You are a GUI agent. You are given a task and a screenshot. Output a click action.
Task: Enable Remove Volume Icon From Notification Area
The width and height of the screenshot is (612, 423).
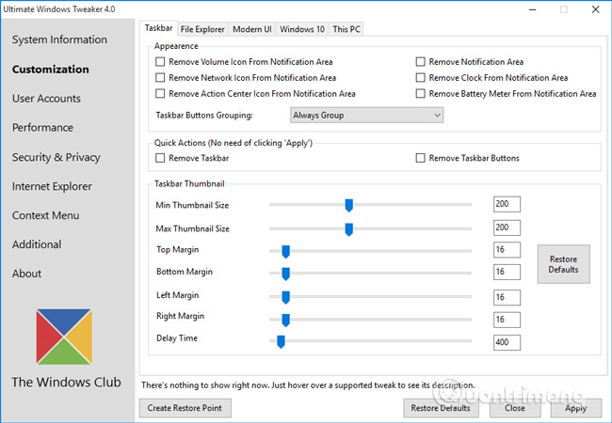point(161,62)
